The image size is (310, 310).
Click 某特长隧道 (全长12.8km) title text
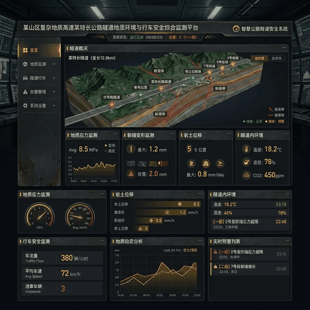click(x=92, y=58)
